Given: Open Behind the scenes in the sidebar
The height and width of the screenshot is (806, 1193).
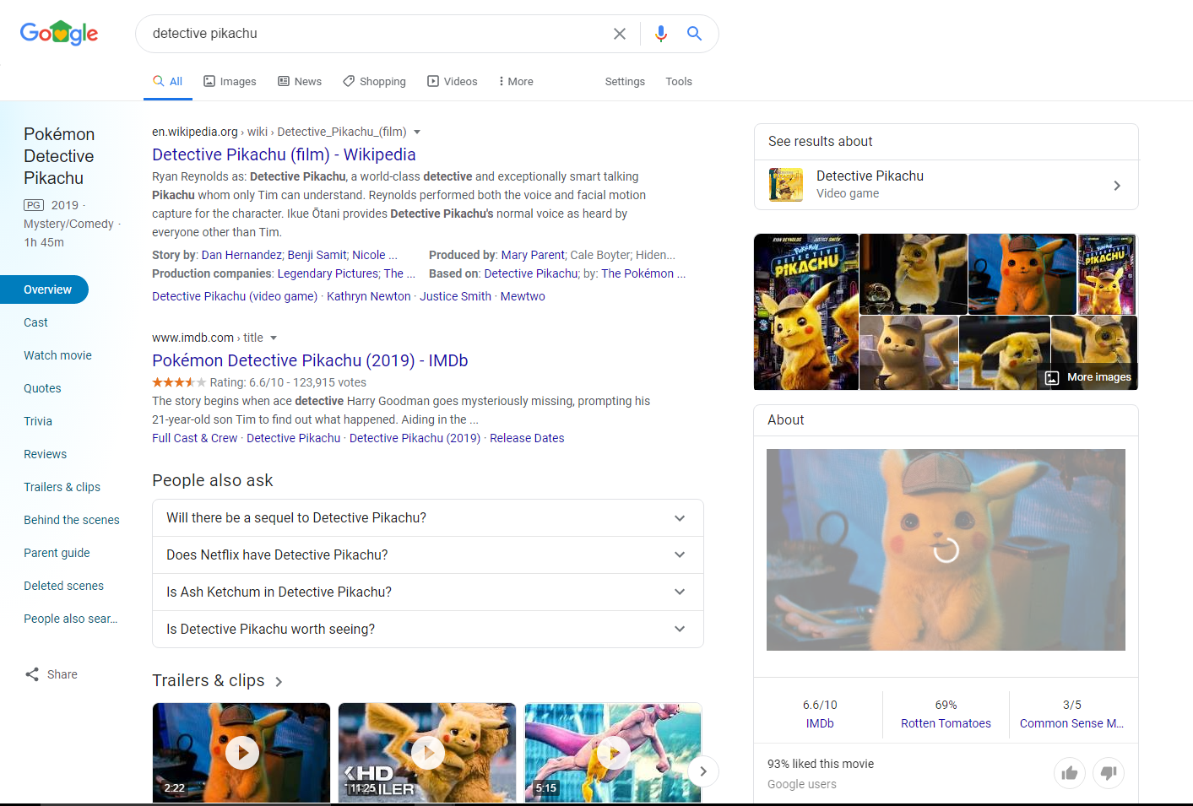Looking at the screenshot, I should pos(72,520).
